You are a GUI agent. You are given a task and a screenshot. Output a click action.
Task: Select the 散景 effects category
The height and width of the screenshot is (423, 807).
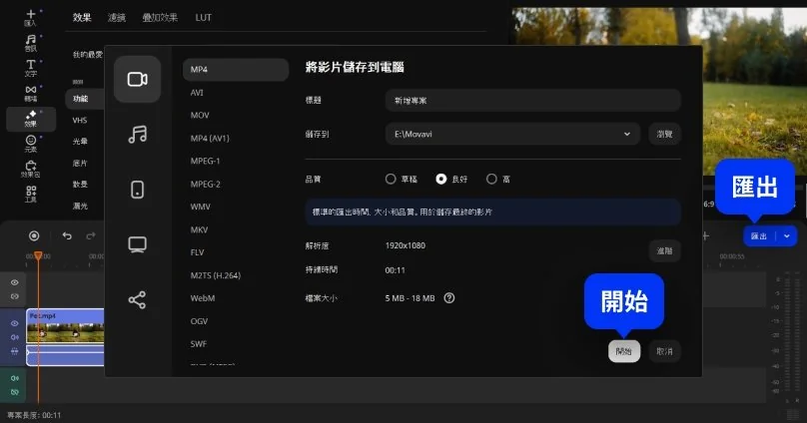pos(80,184)
